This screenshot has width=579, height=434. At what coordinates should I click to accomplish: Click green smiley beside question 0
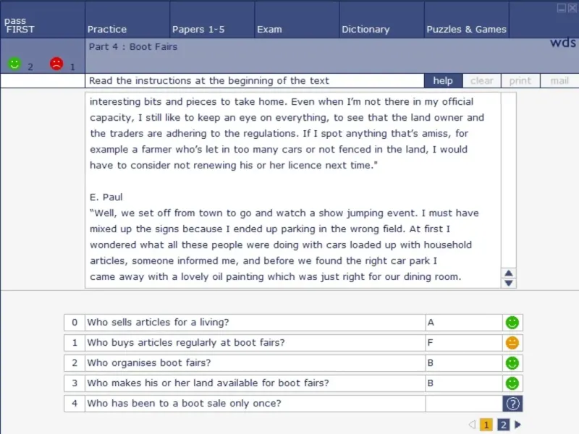[x=512, y=323]
